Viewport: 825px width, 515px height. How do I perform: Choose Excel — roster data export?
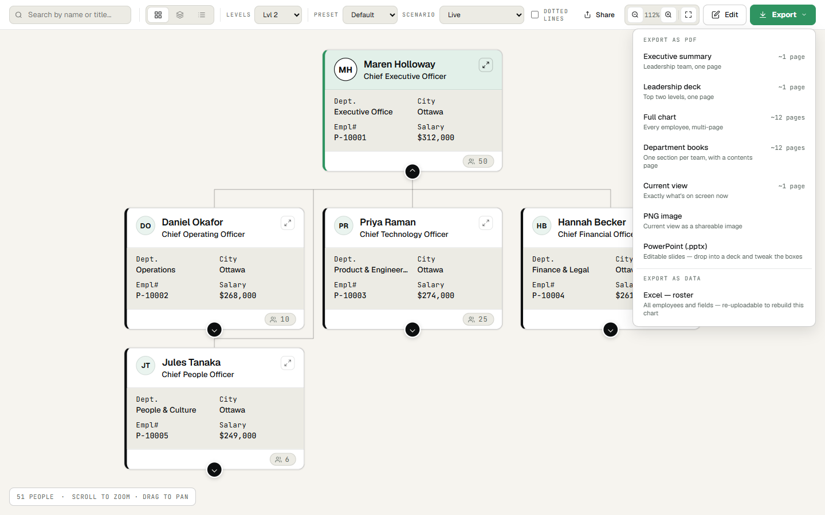click(x=724, y=304)
